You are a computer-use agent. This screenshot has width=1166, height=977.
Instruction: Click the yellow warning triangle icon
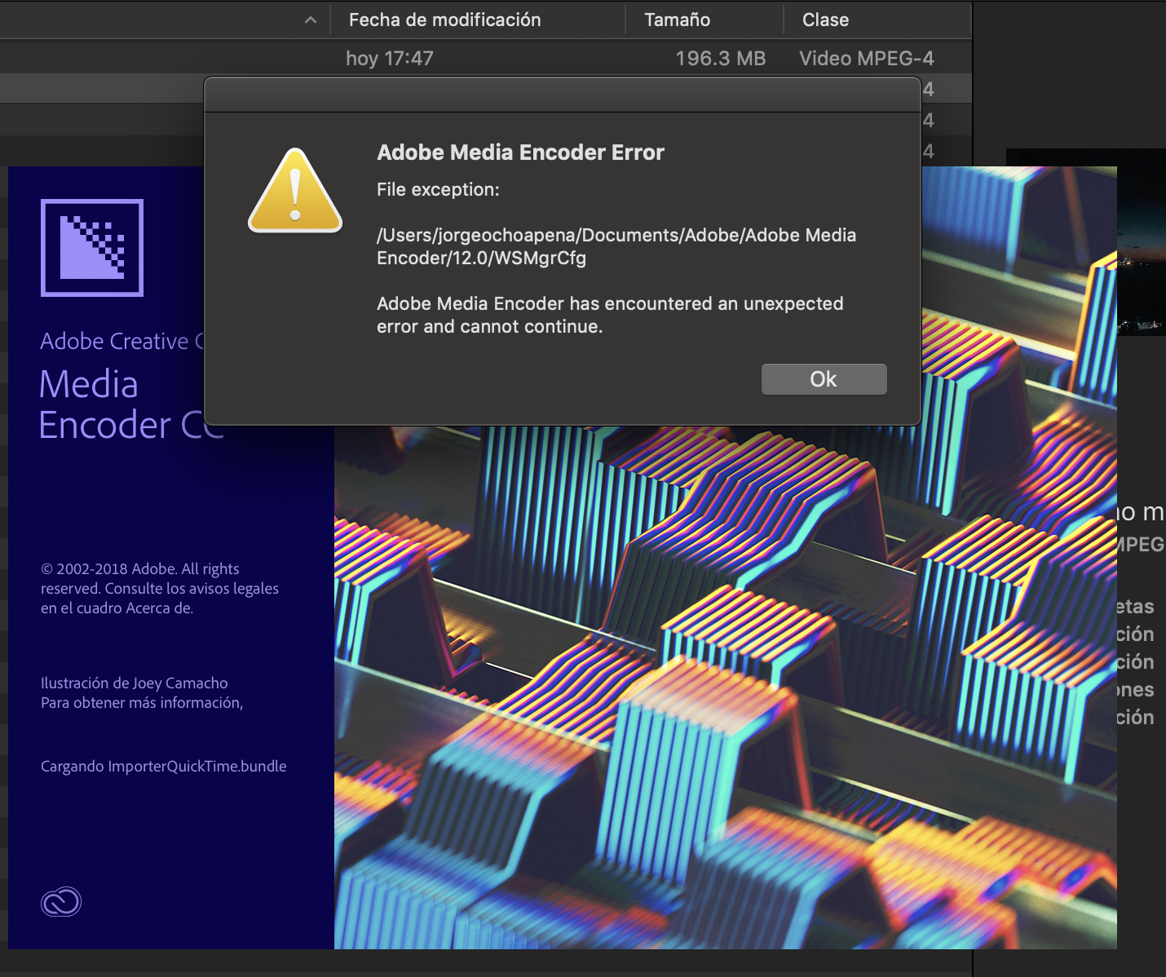[x=295, y=191]
